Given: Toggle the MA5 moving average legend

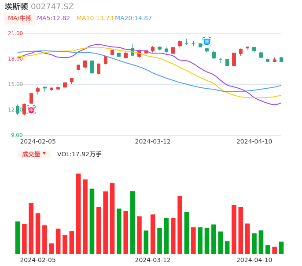Looking at the screenshot, I should (53, 18).
